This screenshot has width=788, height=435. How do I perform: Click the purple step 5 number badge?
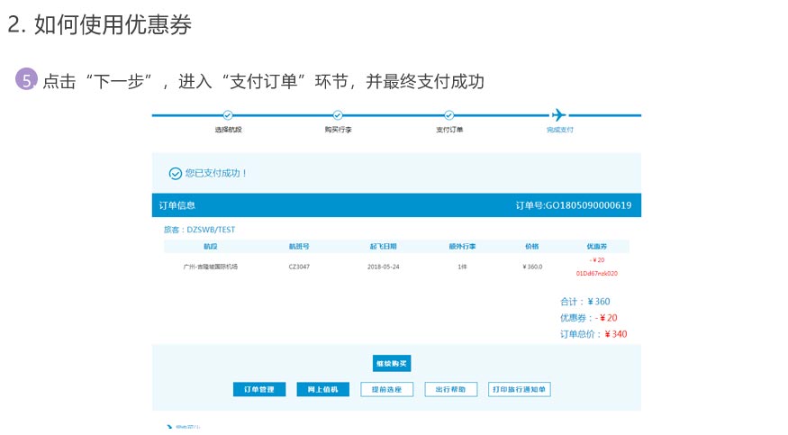(26, 80)
